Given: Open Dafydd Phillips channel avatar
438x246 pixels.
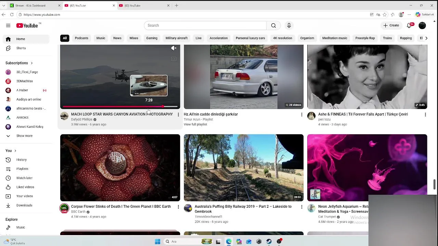Looking at the screenshot, I should (x=64, y=116).
